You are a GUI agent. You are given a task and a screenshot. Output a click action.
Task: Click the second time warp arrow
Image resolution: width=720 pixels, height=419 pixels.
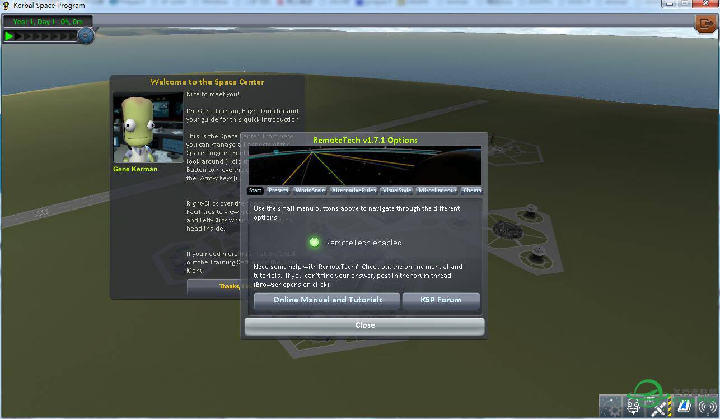point(18,36)
